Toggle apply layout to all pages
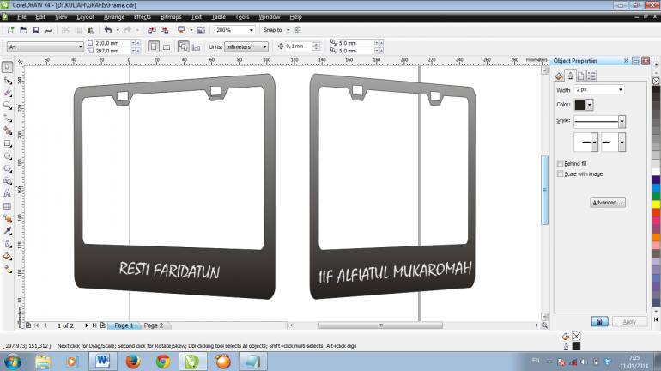 coord(183,46)
